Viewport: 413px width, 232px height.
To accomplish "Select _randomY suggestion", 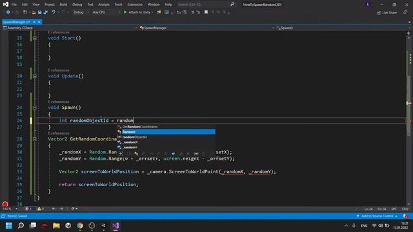I will 166,148.
